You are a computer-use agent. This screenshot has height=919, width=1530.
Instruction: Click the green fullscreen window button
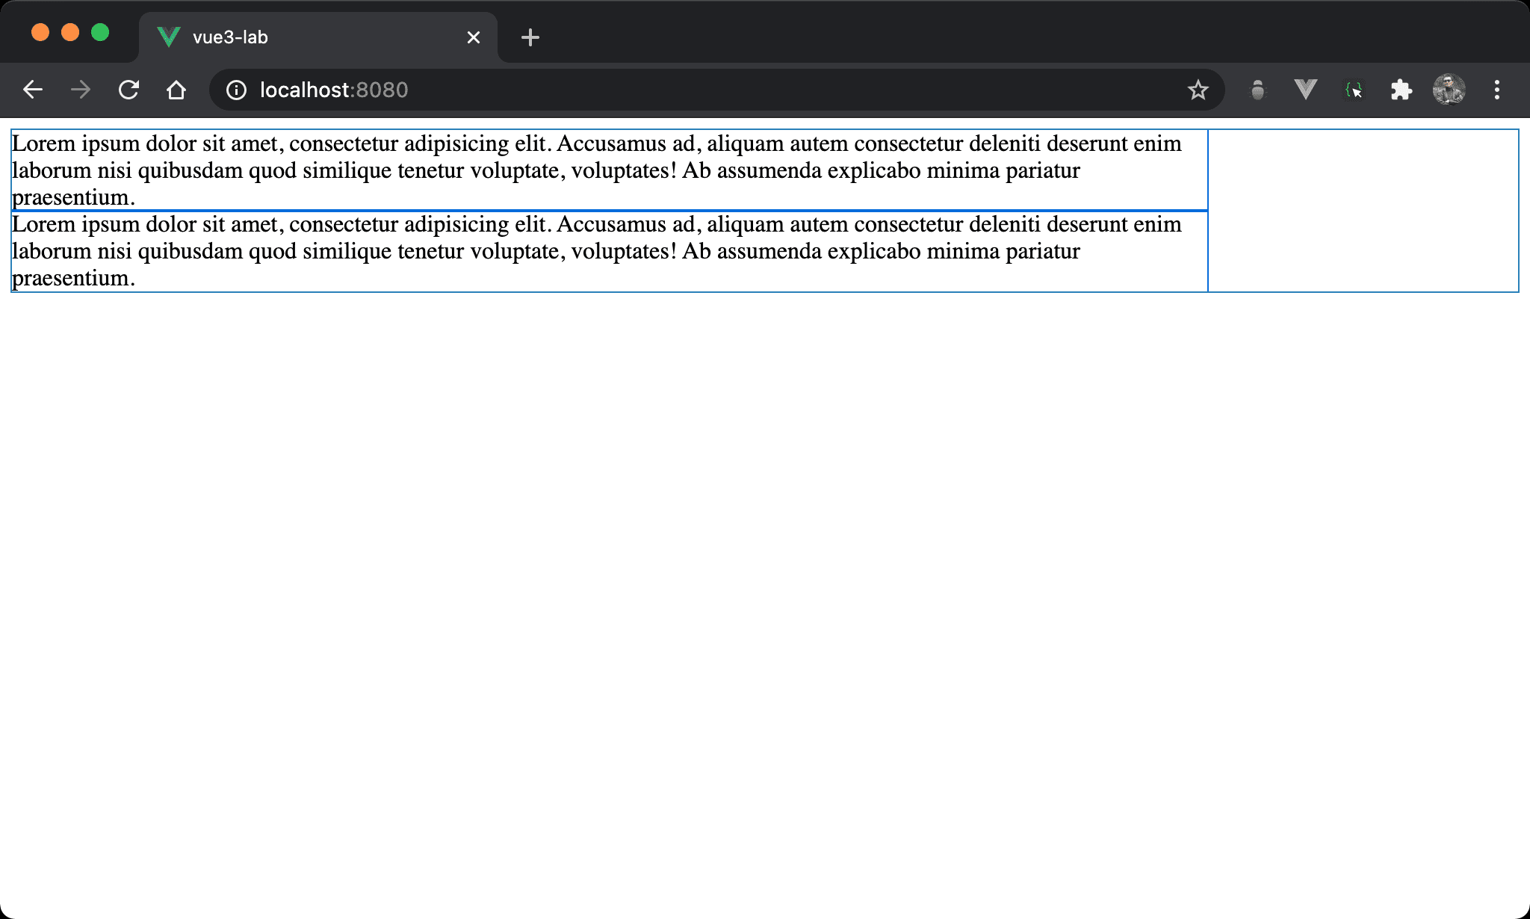[x=100, y=33]
